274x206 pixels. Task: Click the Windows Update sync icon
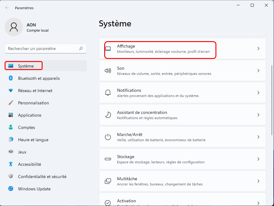[11, 189]
